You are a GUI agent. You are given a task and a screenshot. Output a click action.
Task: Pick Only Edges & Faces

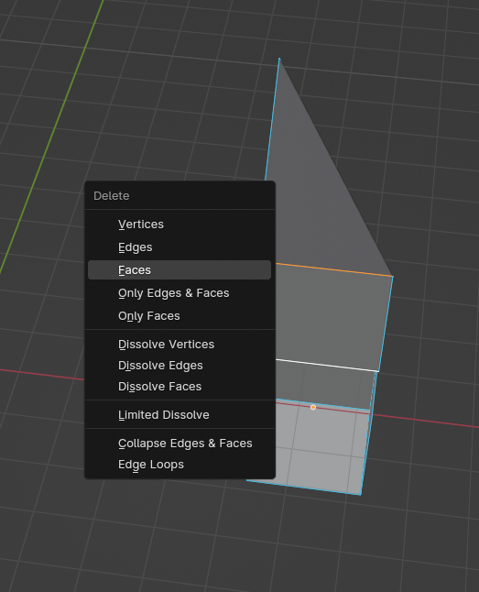[180, 293]
